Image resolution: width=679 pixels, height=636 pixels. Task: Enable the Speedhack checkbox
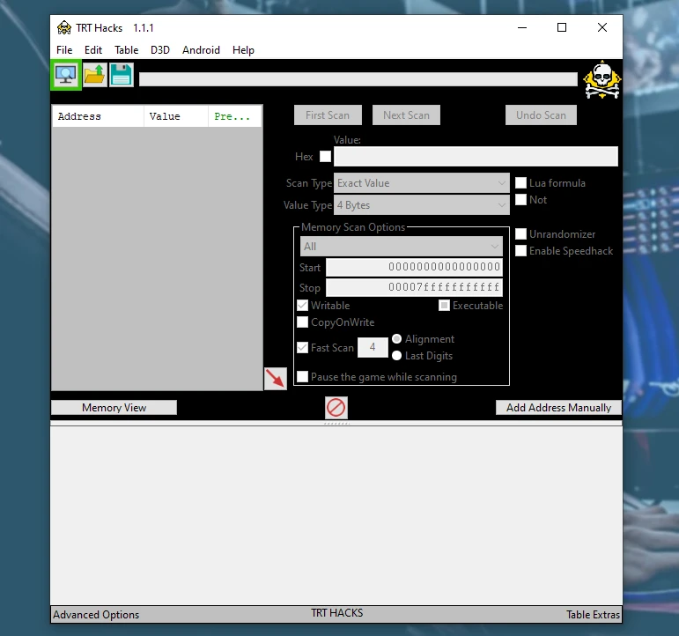pos(521,251)
